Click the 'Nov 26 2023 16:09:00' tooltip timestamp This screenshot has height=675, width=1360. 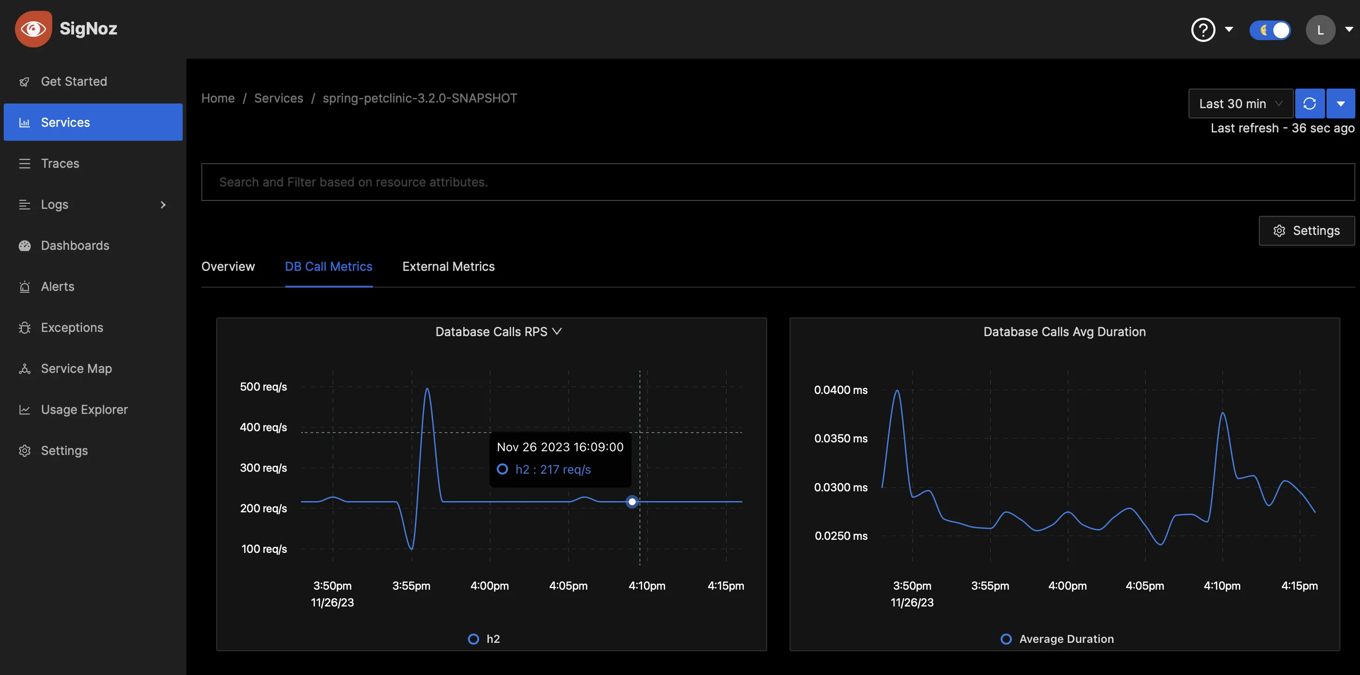click(560, 447)
